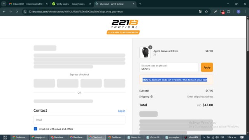
Task: Select the Checkout 221B Tactical tab
Action: tap(112, 4)
